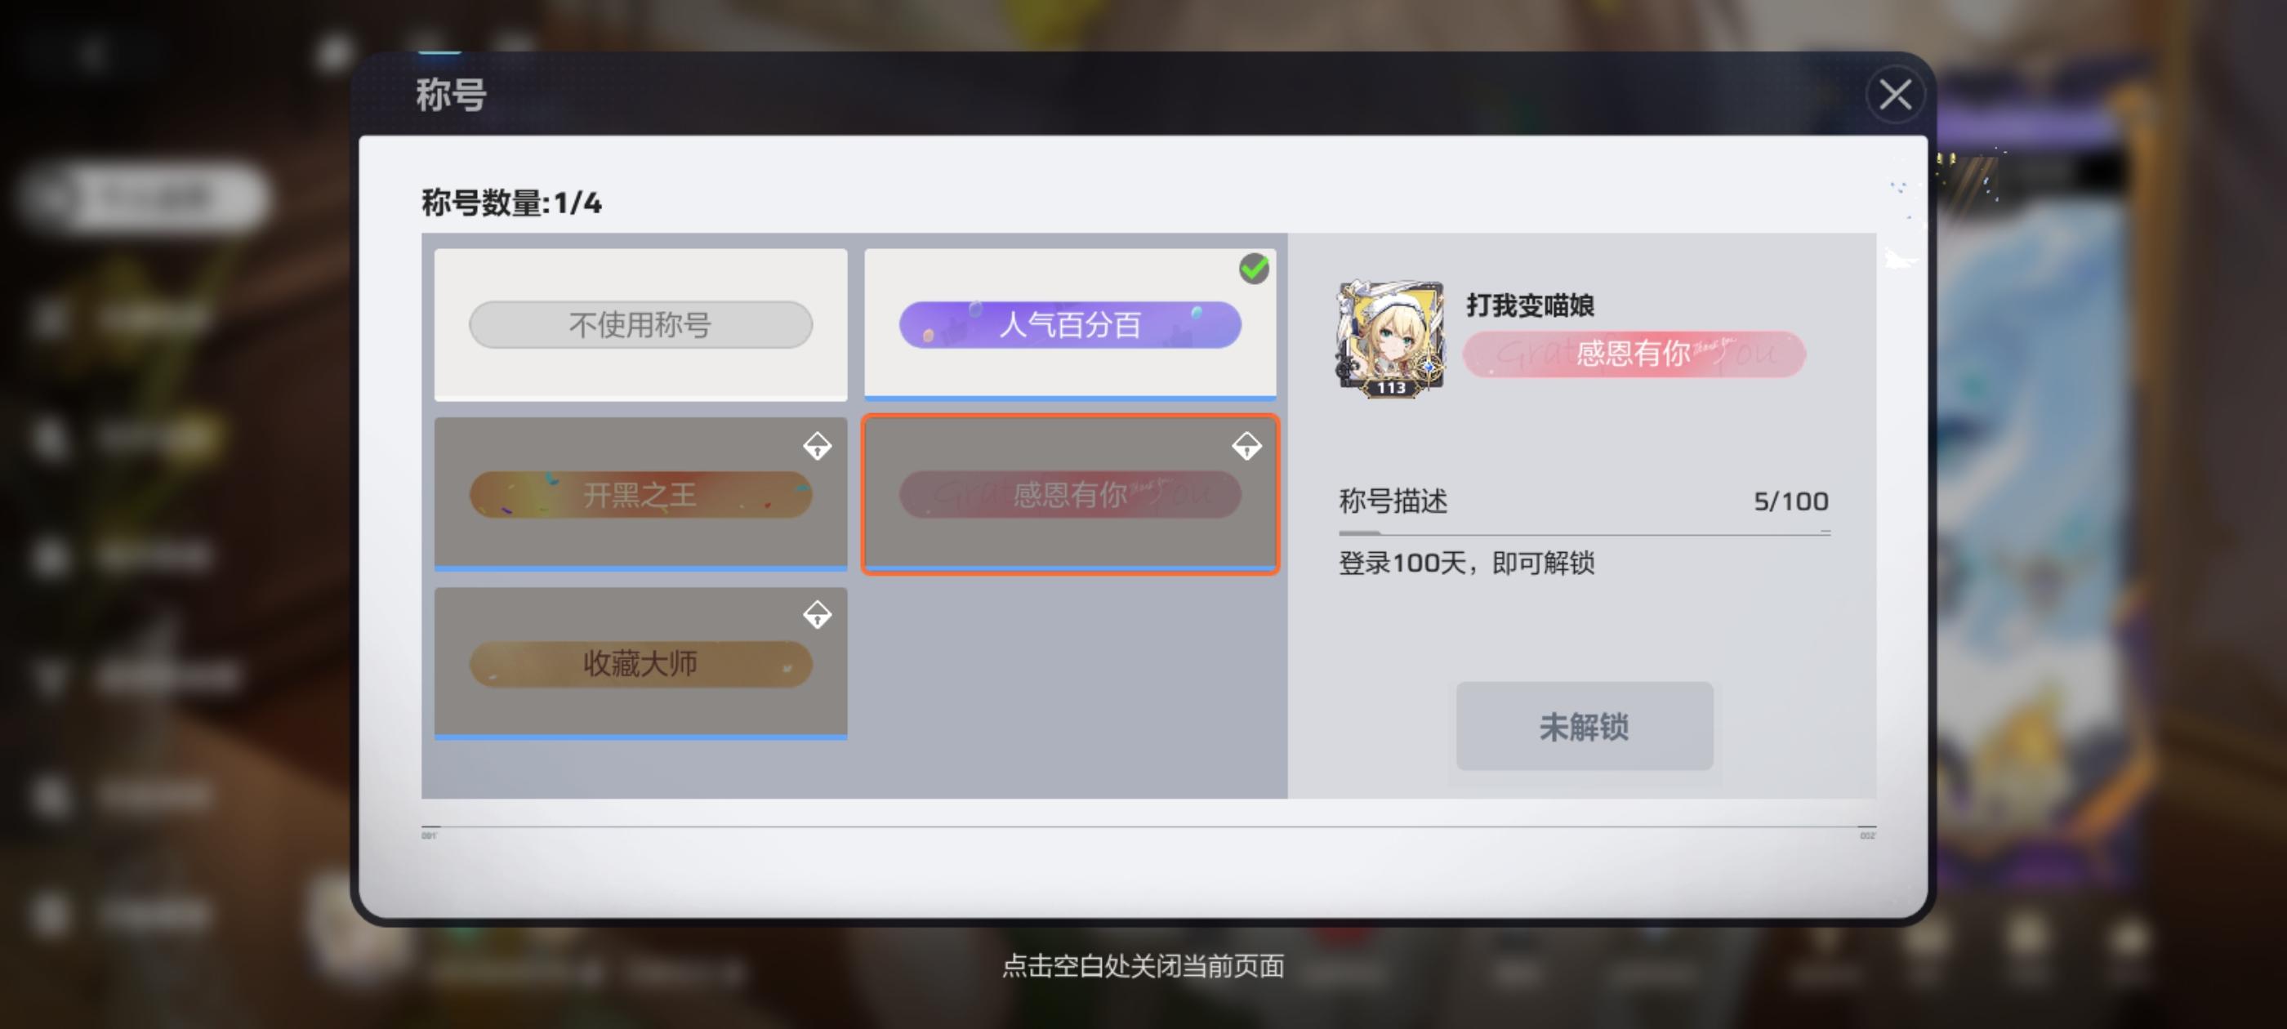Click the 感恩有你 preview badge beside avatar
This screenshot has width=2287, height=1029.
click(1634, 354)
